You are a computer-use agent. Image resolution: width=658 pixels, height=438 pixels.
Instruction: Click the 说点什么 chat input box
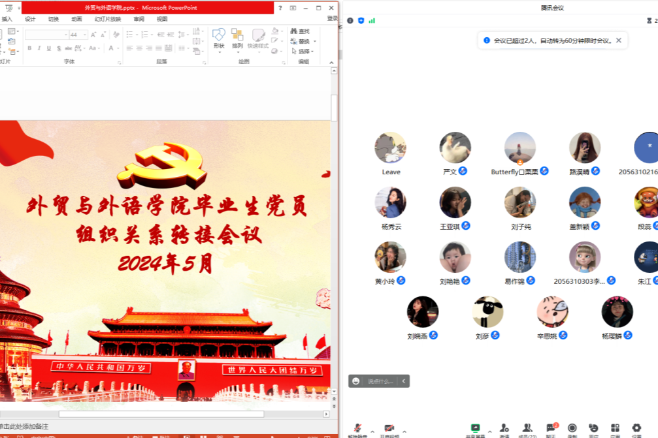coord(380,381)
